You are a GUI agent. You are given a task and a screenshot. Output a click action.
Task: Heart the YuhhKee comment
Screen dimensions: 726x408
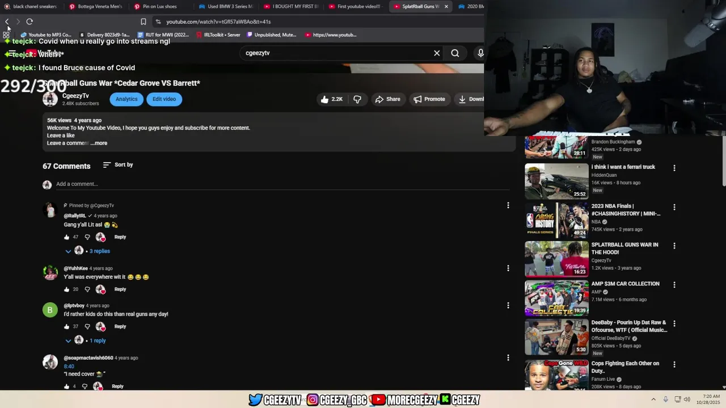point(101,290)
